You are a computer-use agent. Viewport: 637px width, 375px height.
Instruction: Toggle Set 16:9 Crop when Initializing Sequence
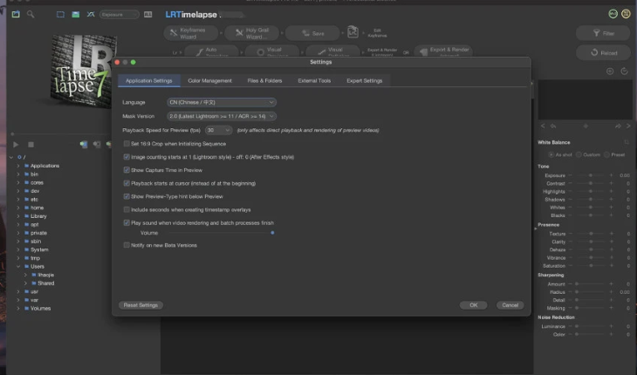click(x=127, y=144)
